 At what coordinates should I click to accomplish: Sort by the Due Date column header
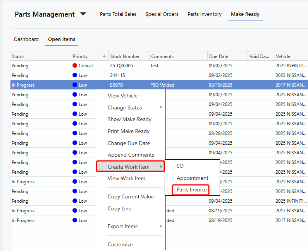pos(219,56)
